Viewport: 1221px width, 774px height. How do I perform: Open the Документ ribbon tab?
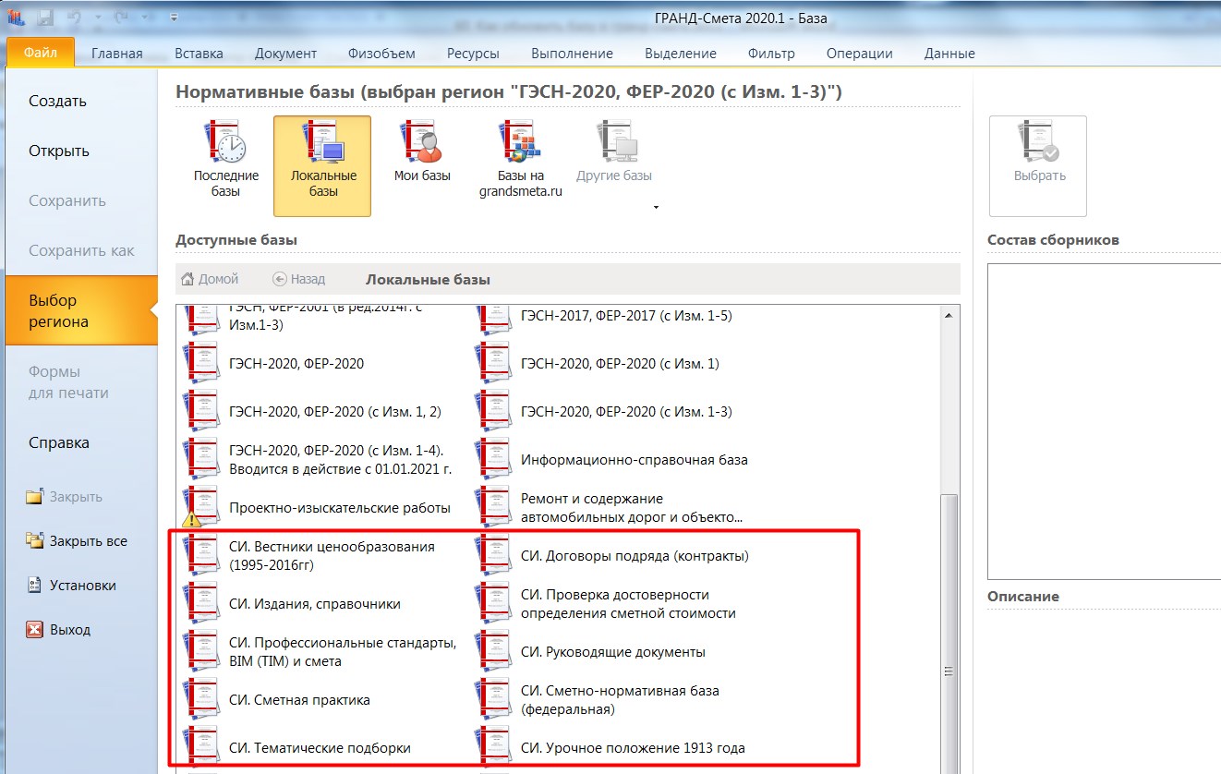(285, 54)
